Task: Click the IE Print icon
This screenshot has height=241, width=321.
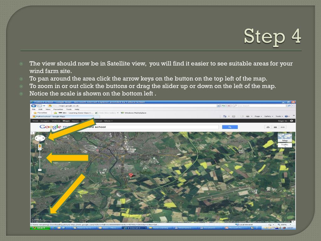Action: [x=248, y=116]
